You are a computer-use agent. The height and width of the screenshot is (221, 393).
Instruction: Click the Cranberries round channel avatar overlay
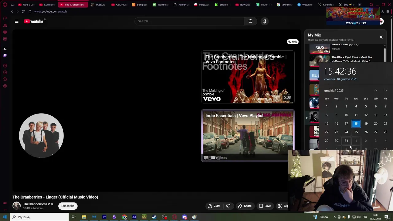(x=41, y=136)
